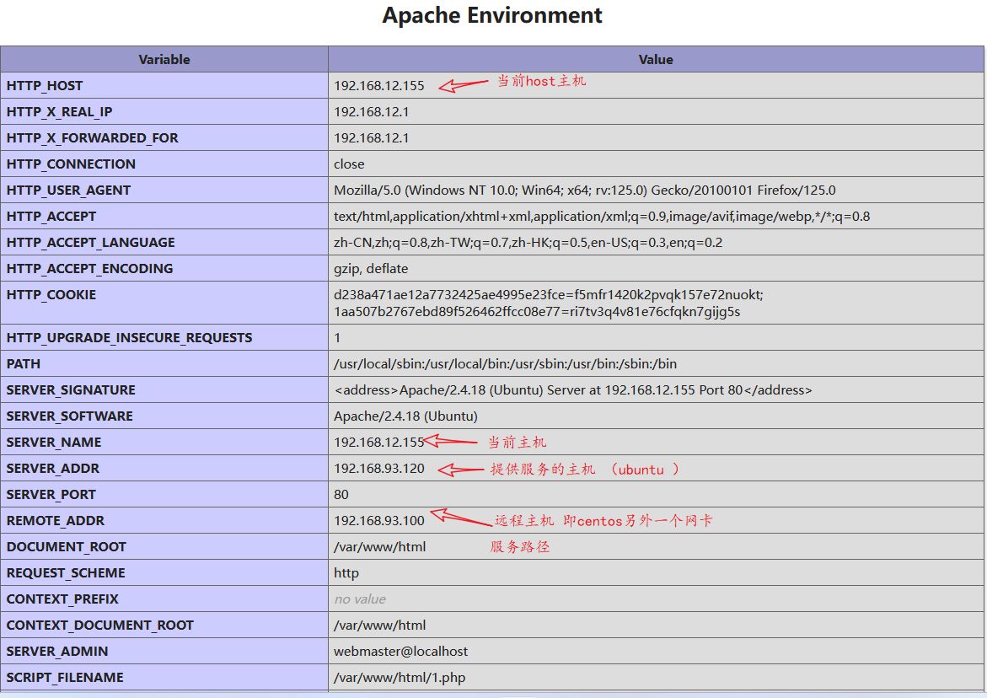The width and height of the screenshot is (987, 698).
Task: Click the PATH variable name
Action: (x=24, y=364)
